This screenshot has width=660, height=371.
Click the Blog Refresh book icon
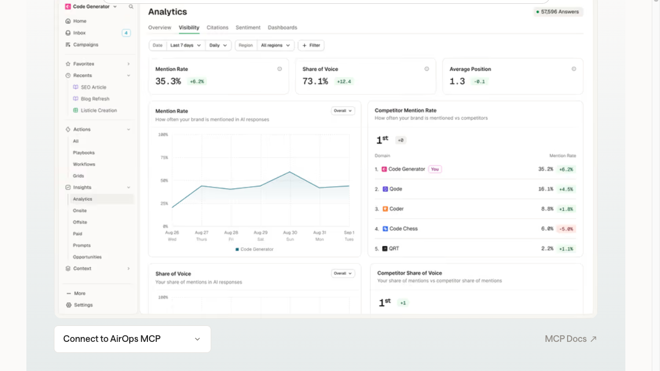tap(75, 99)
